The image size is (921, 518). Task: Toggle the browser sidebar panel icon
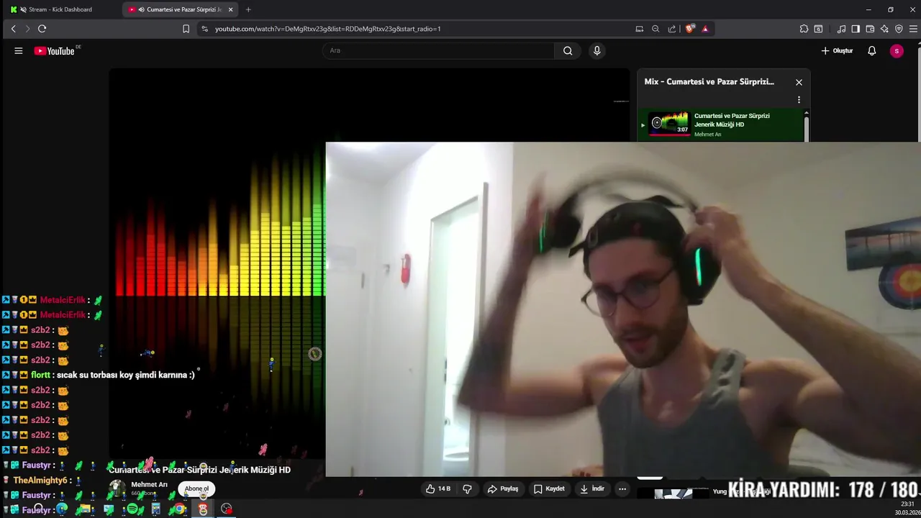point(856,29)
